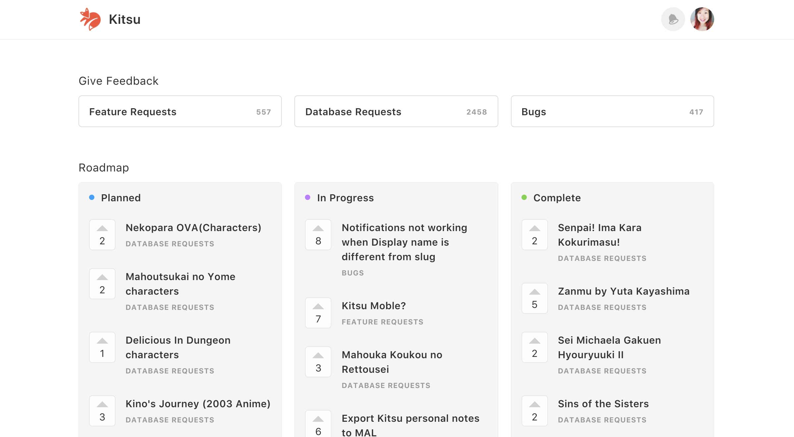Upvote Mahoutsukai no Yome characters
Screen dimensions: 794x437
coord(102,284)
